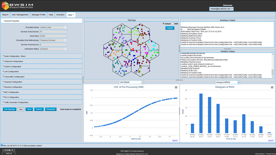
Task: Expand Receiver Configuration section
Action: tap(41, 87)
